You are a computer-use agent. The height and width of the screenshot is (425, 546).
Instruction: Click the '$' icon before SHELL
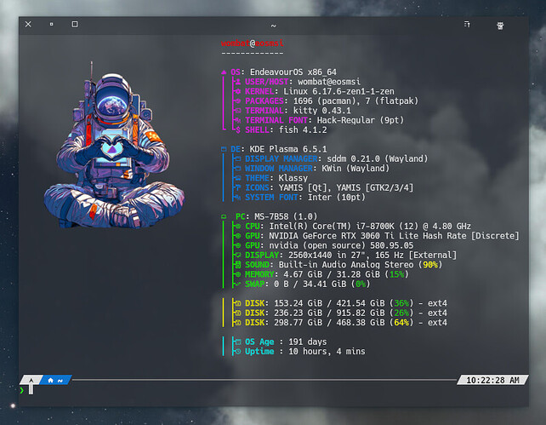point(238,130)
